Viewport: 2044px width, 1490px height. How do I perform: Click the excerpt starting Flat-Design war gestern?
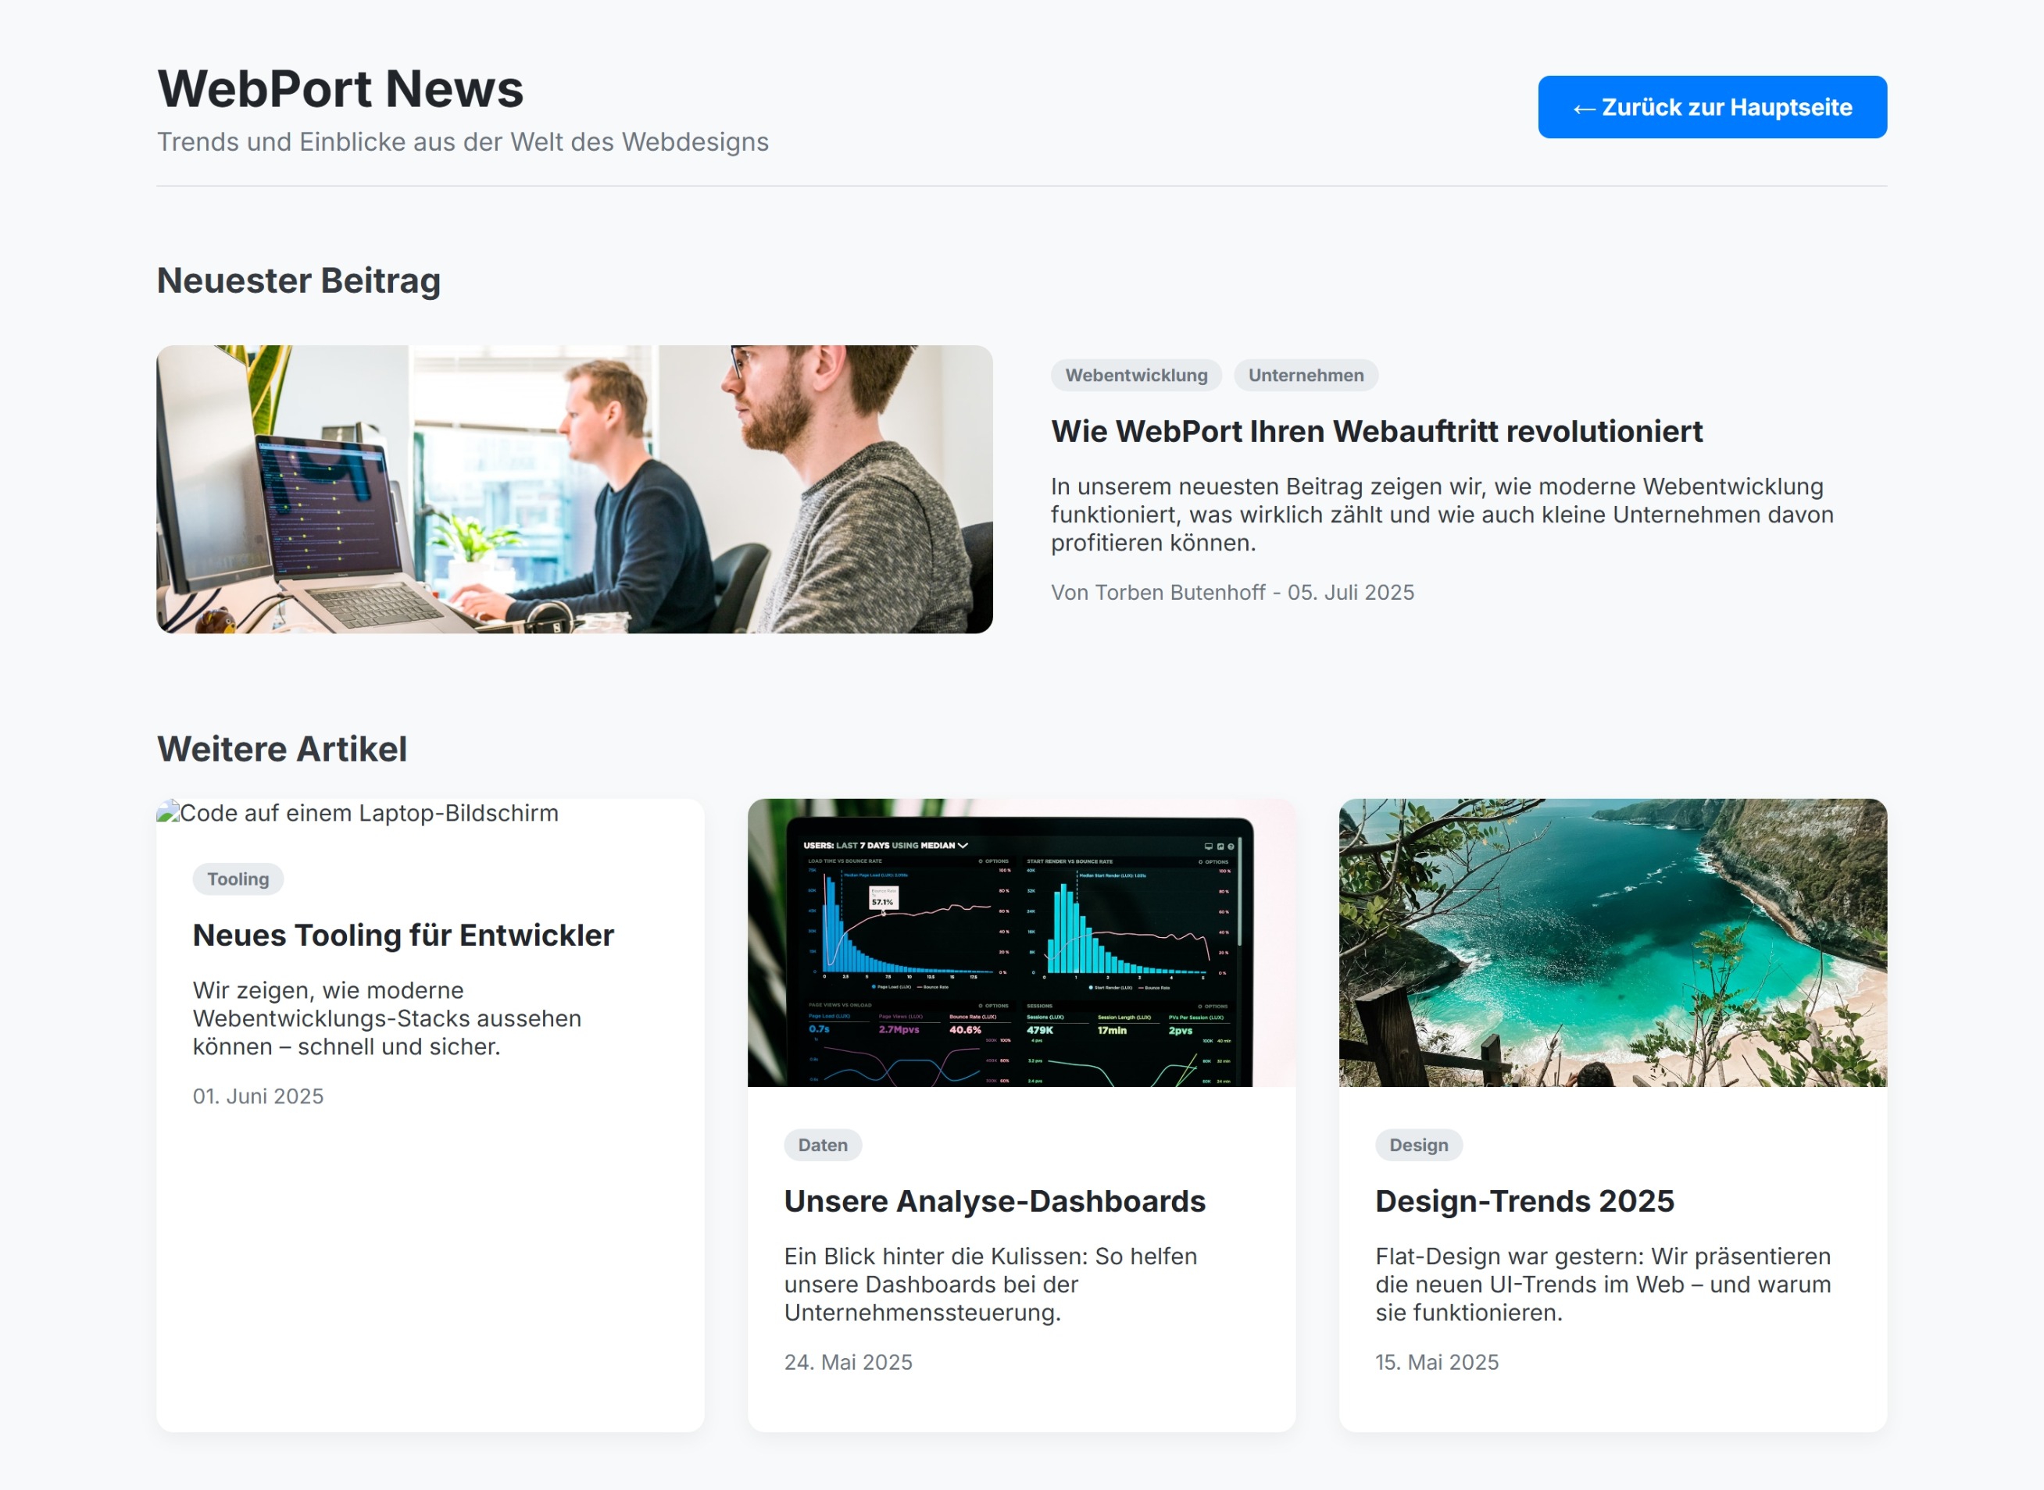point(1603,1285)
